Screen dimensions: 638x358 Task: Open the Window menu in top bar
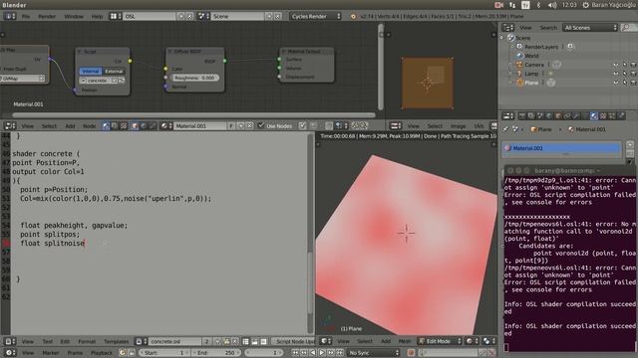point(74,16)
